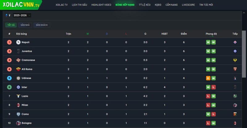Click Inter's red L form badge
247x128 pixels.
(x=213, y=87)
